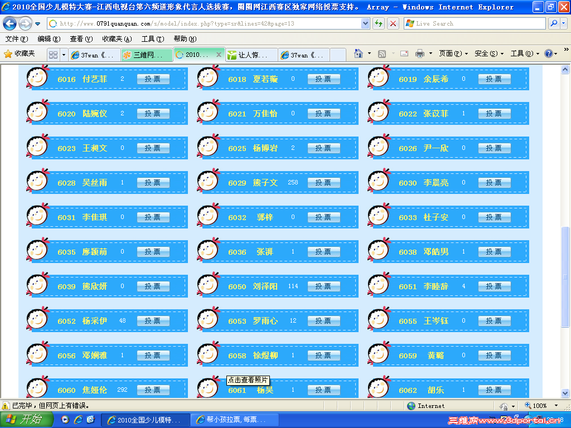This screenshot has width=571, height=428.
Task: Vote for 6016 付艺菲
Action: (x=153, y=79)
